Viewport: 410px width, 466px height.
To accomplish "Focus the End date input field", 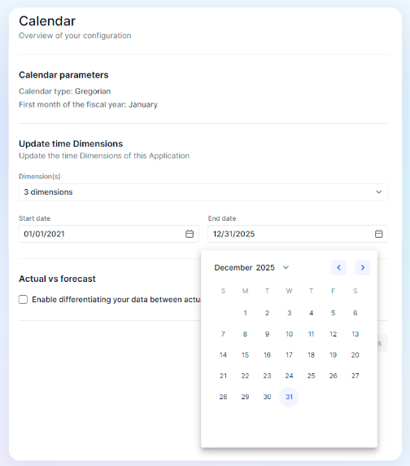I will (298, 234).
